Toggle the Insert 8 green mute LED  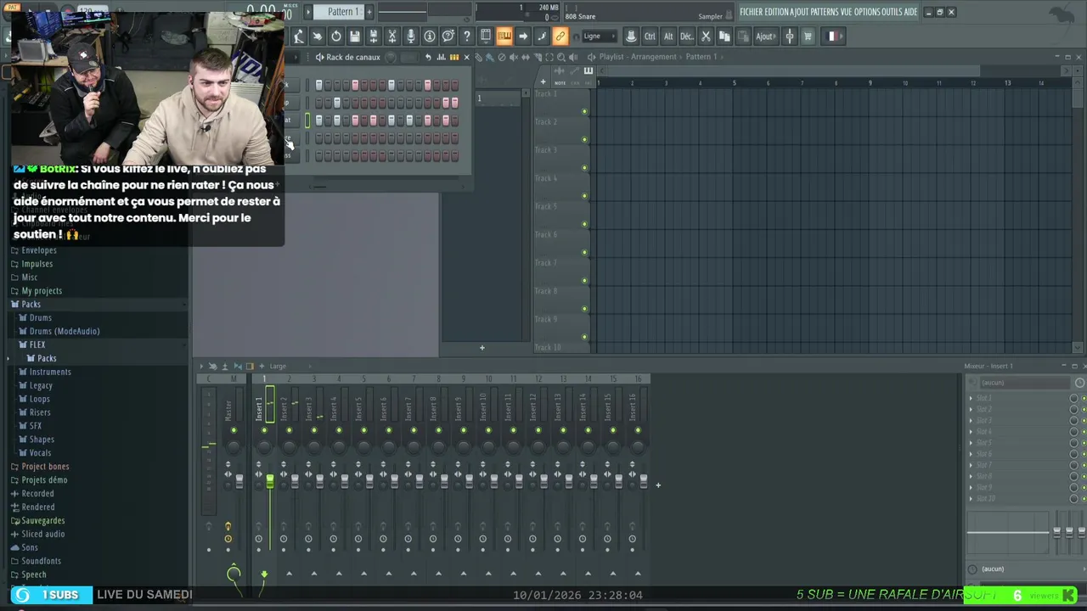pos(438,430)
